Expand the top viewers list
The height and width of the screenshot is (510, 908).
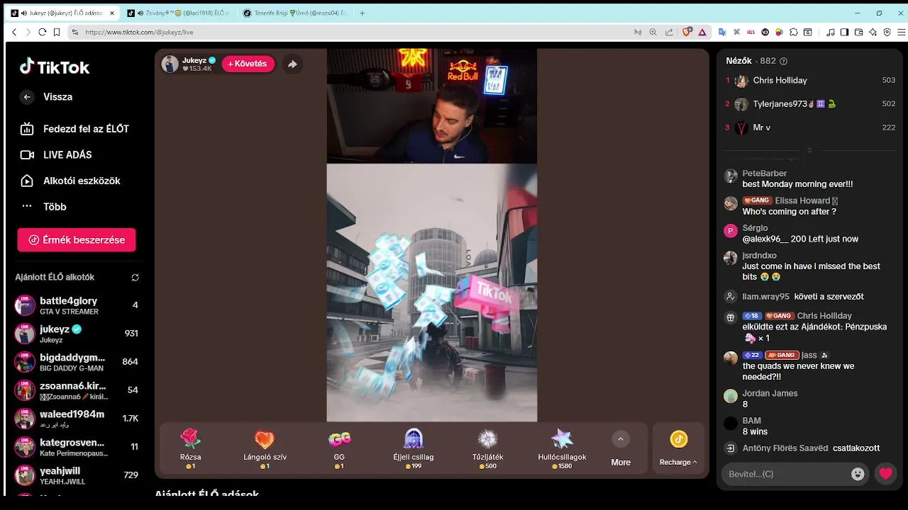click(x=809, y=150)
